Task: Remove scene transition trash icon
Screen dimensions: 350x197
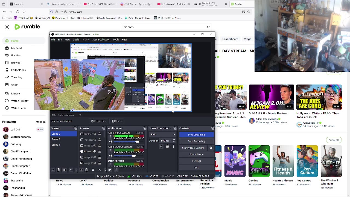Action: coord(167,146)
